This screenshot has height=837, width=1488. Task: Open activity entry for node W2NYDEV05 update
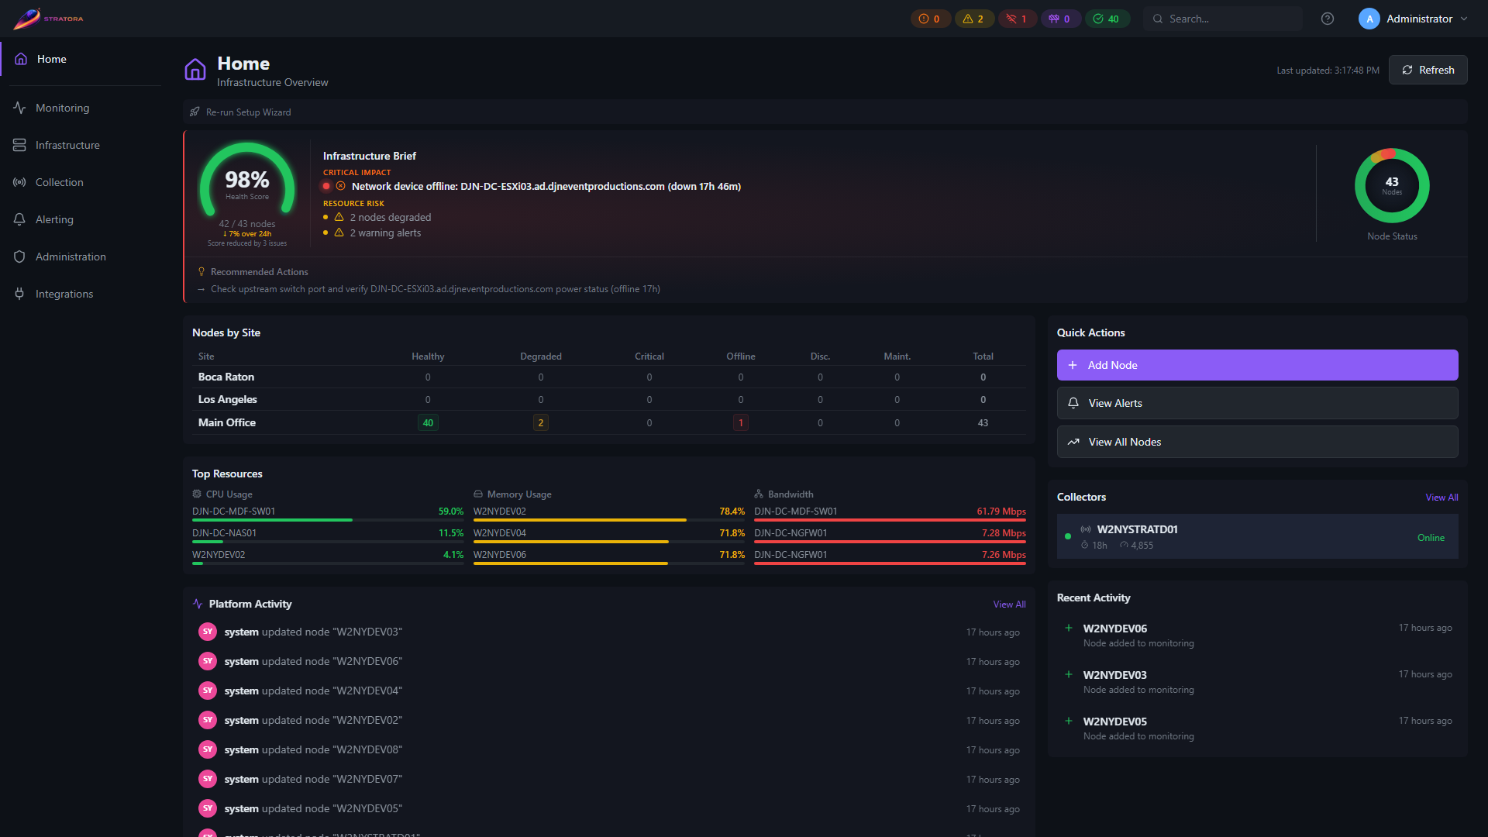609,808
